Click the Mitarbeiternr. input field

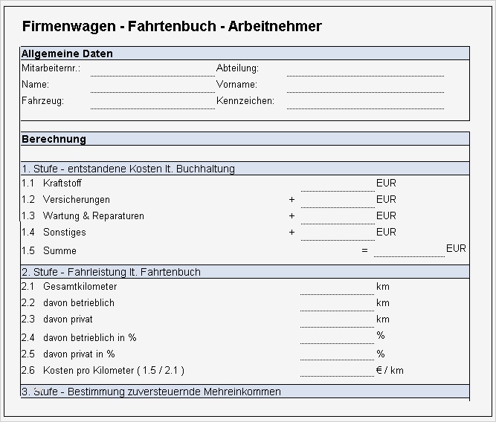(x=152, y=68)
